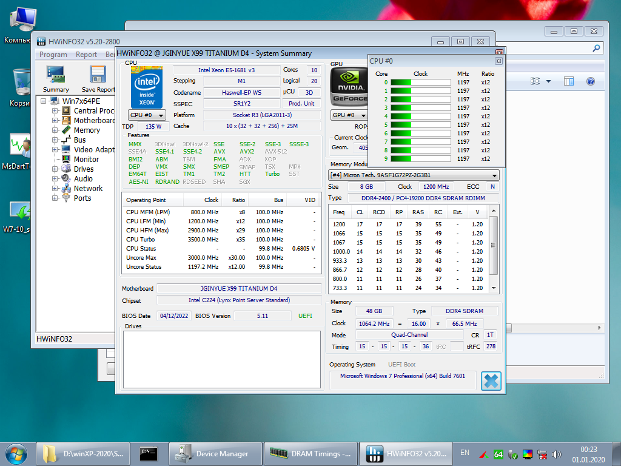Expand the Memory tree node
The width and height of the screenshot is (621, 466).
tap(55, 130)
